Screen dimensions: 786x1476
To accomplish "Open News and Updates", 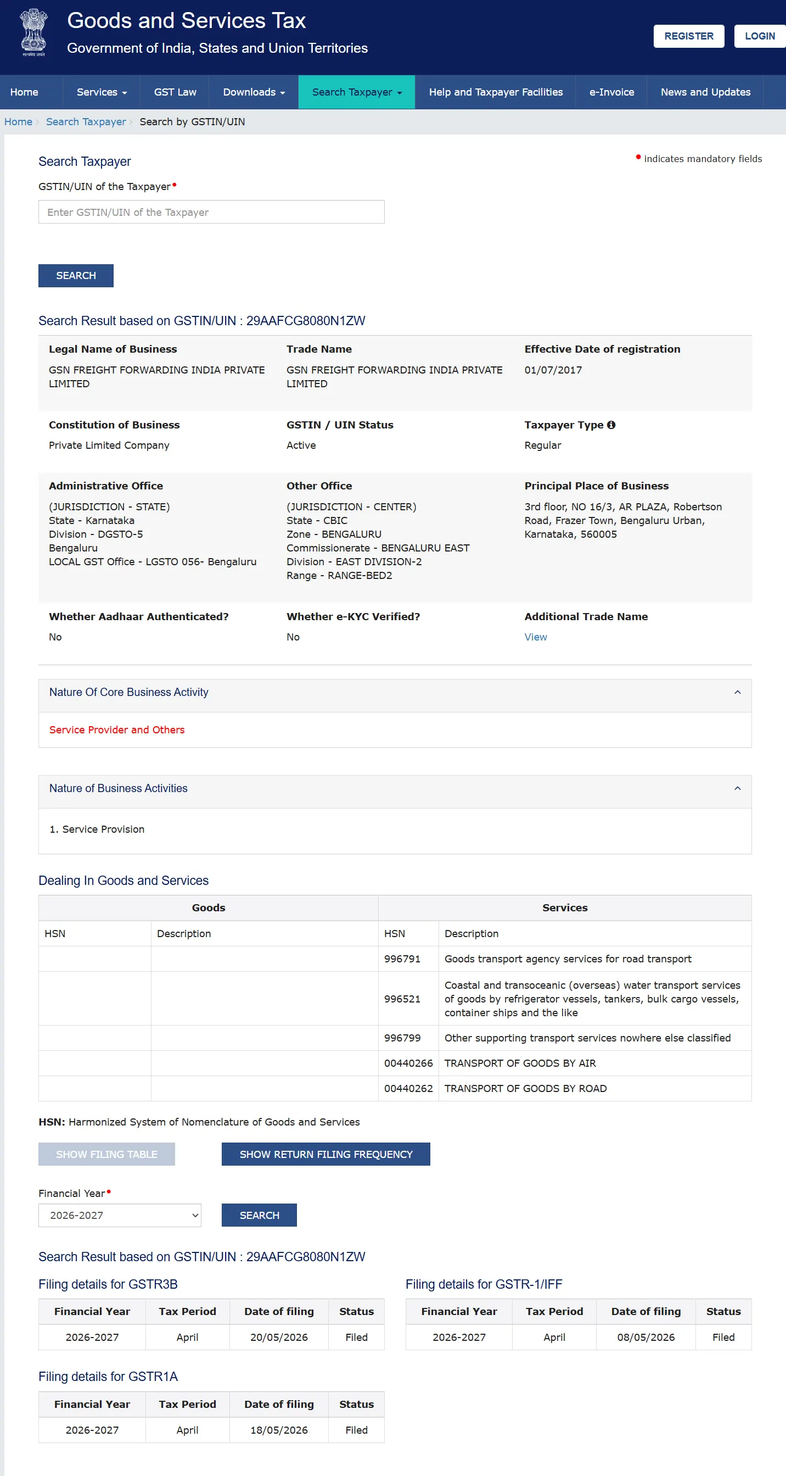I will [705, 92].
